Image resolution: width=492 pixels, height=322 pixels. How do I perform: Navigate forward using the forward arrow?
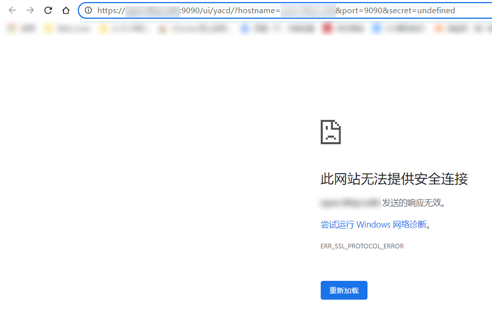(30, 10)
